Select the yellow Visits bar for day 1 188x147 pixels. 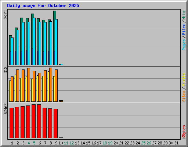10,91
